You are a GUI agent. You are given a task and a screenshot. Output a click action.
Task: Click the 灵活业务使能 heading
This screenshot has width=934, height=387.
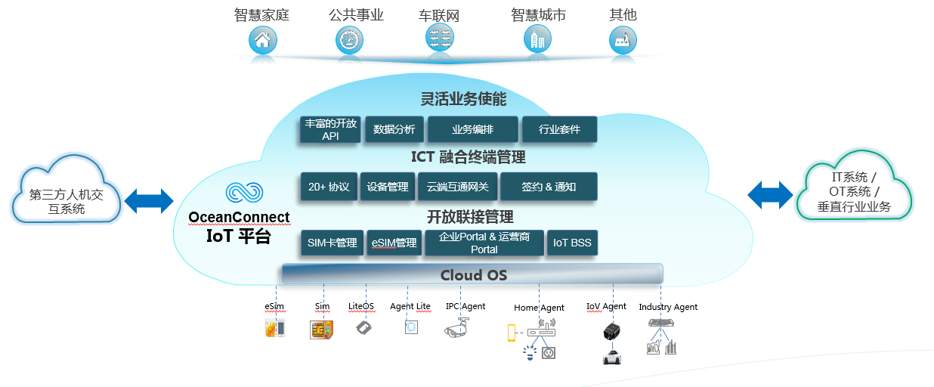(x=463, y=99)
